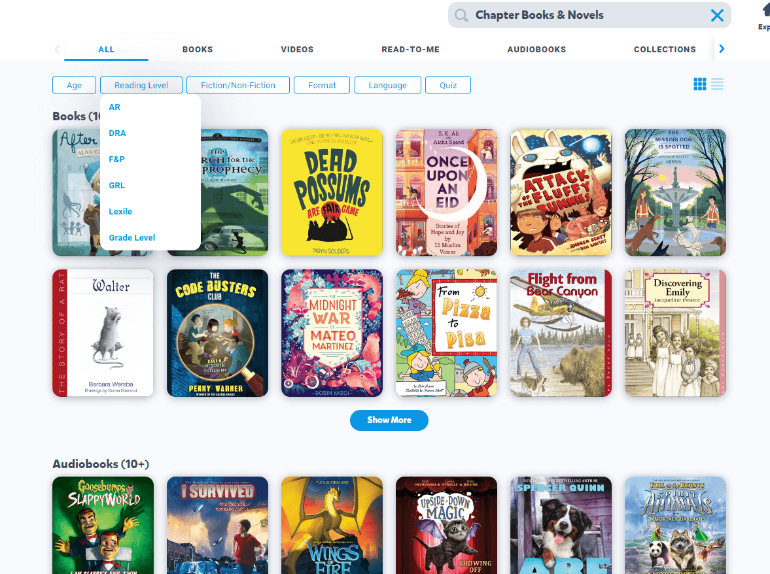Open Goosebumps SlappyWorld audiobook
Screen dimensions: 770x574
103,525
